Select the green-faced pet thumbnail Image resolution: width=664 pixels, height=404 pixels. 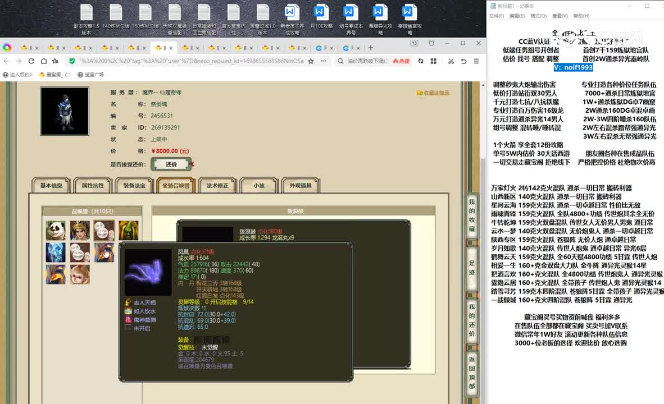click(129, 231)
